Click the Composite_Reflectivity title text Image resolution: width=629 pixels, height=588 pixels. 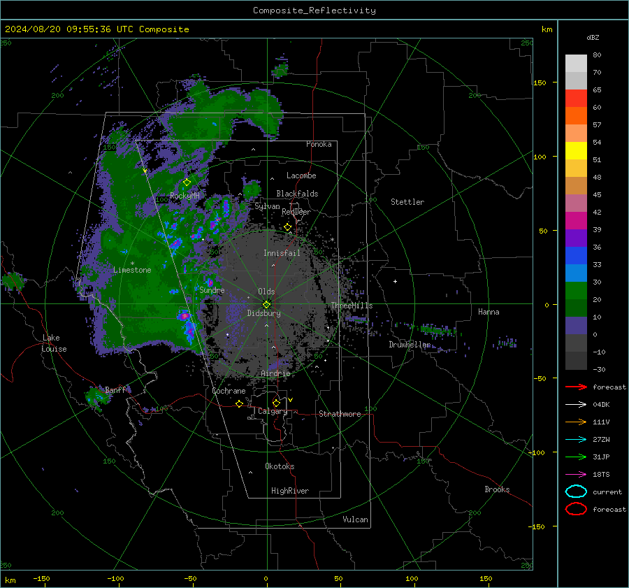coord(314,10)
